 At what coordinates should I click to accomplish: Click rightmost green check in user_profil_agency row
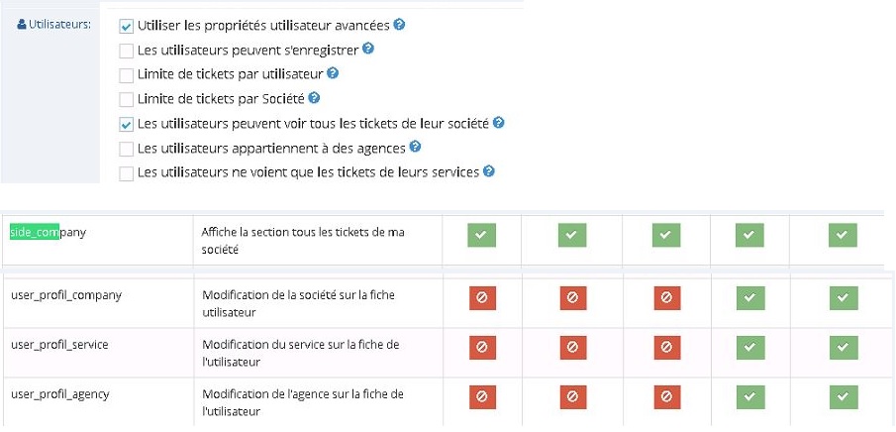[x=843, y=397]
